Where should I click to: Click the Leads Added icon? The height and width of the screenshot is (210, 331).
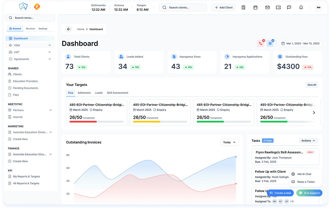[121, 57]
